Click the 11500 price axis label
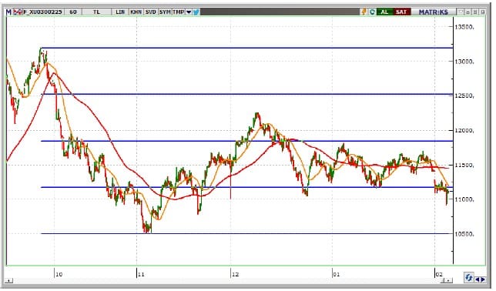496x291 pixels. click(x=464, y=165)
